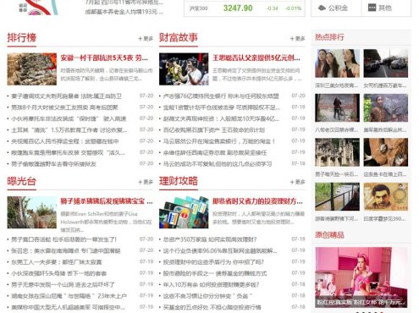Open article 投资理财中的这些矛盾行为
The image size is (419, 313).
(213, 262)
